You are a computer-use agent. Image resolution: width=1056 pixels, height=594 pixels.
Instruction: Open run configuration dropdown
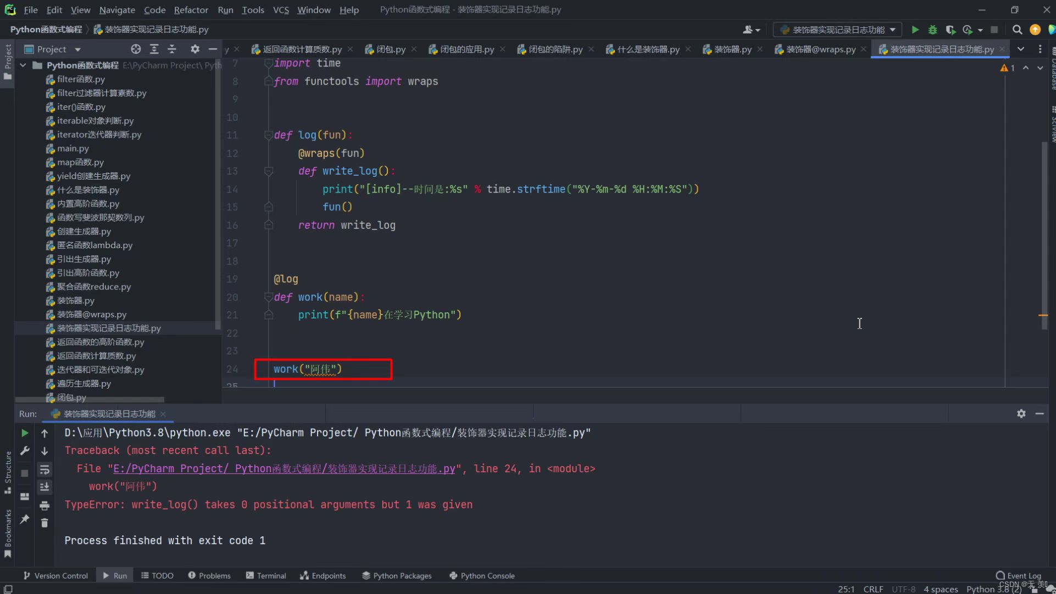(838, 30)
